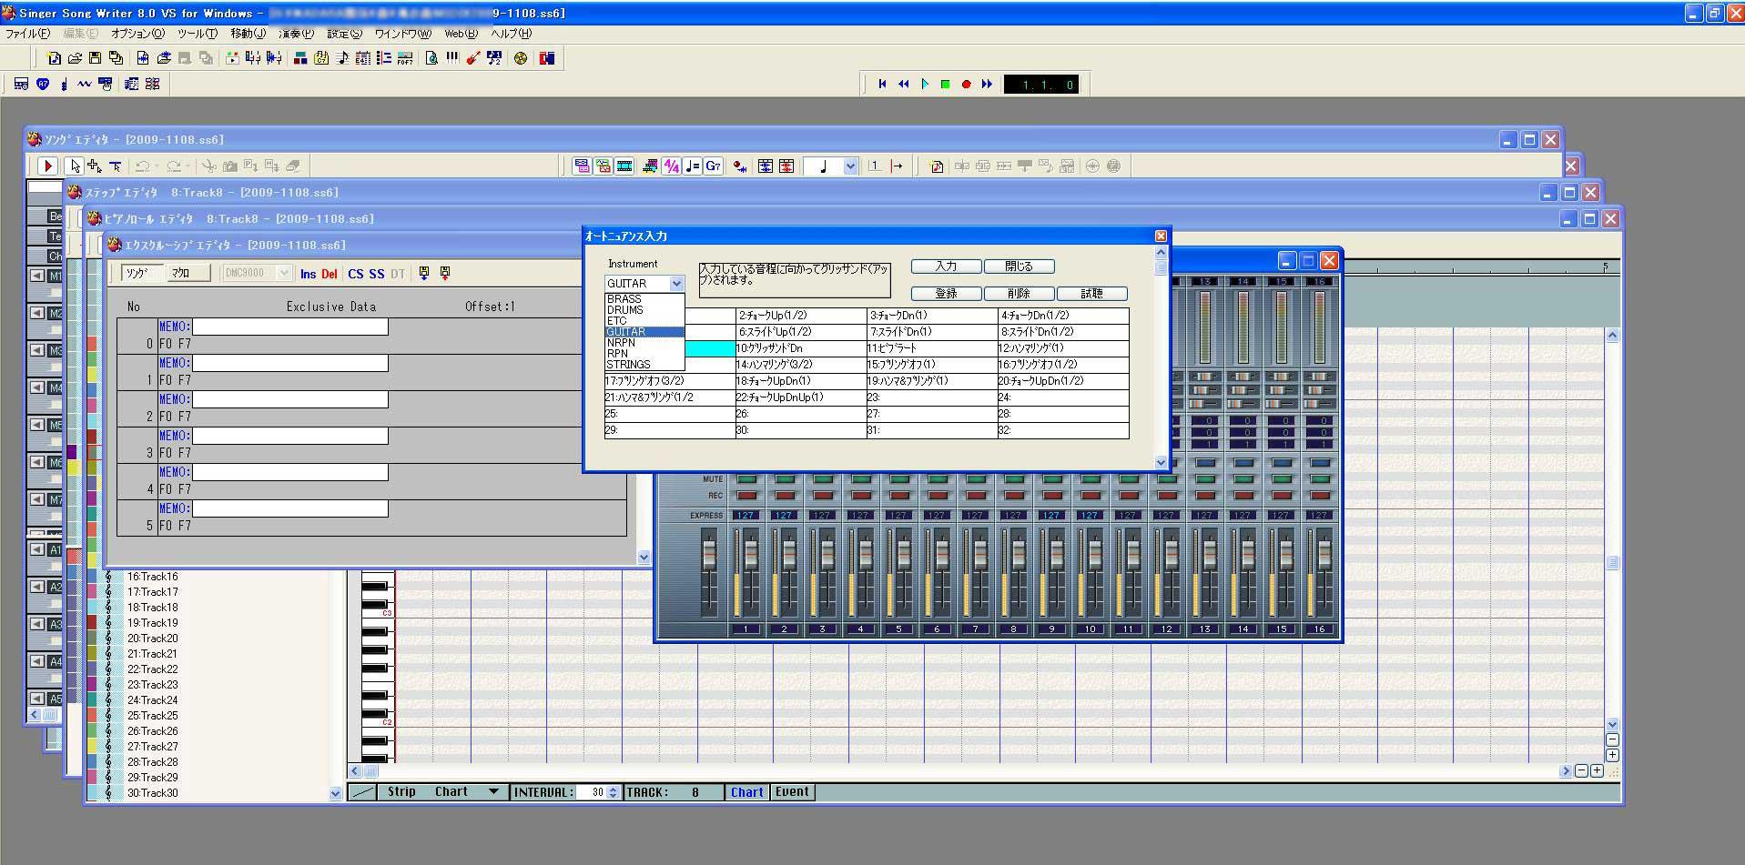Open the track list dropdown arrow below Track30

335,793
